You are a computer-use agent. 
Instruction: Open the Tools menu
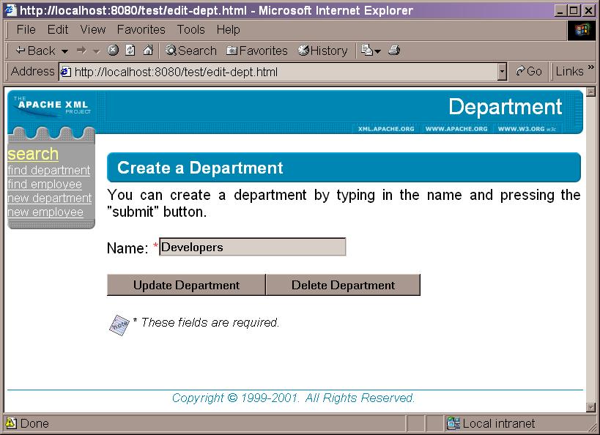pyautogui.click(x=190, y=29)
